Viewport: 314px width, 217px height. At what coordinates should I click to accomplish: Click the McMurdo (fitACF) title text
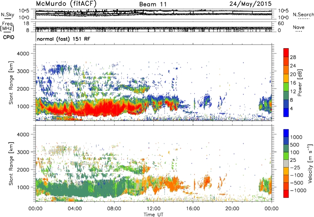pos(66,4)
